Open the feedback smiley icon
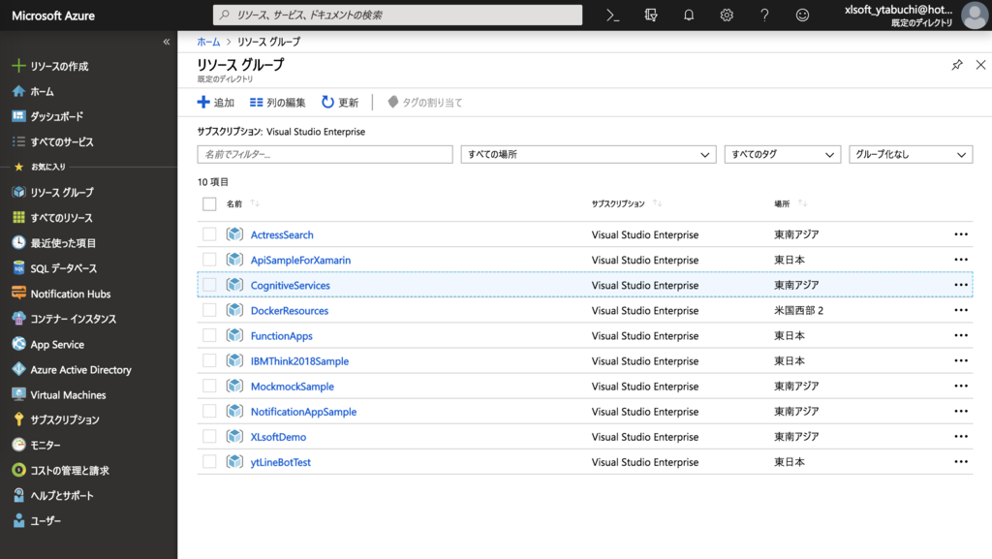 click(802, 16)
